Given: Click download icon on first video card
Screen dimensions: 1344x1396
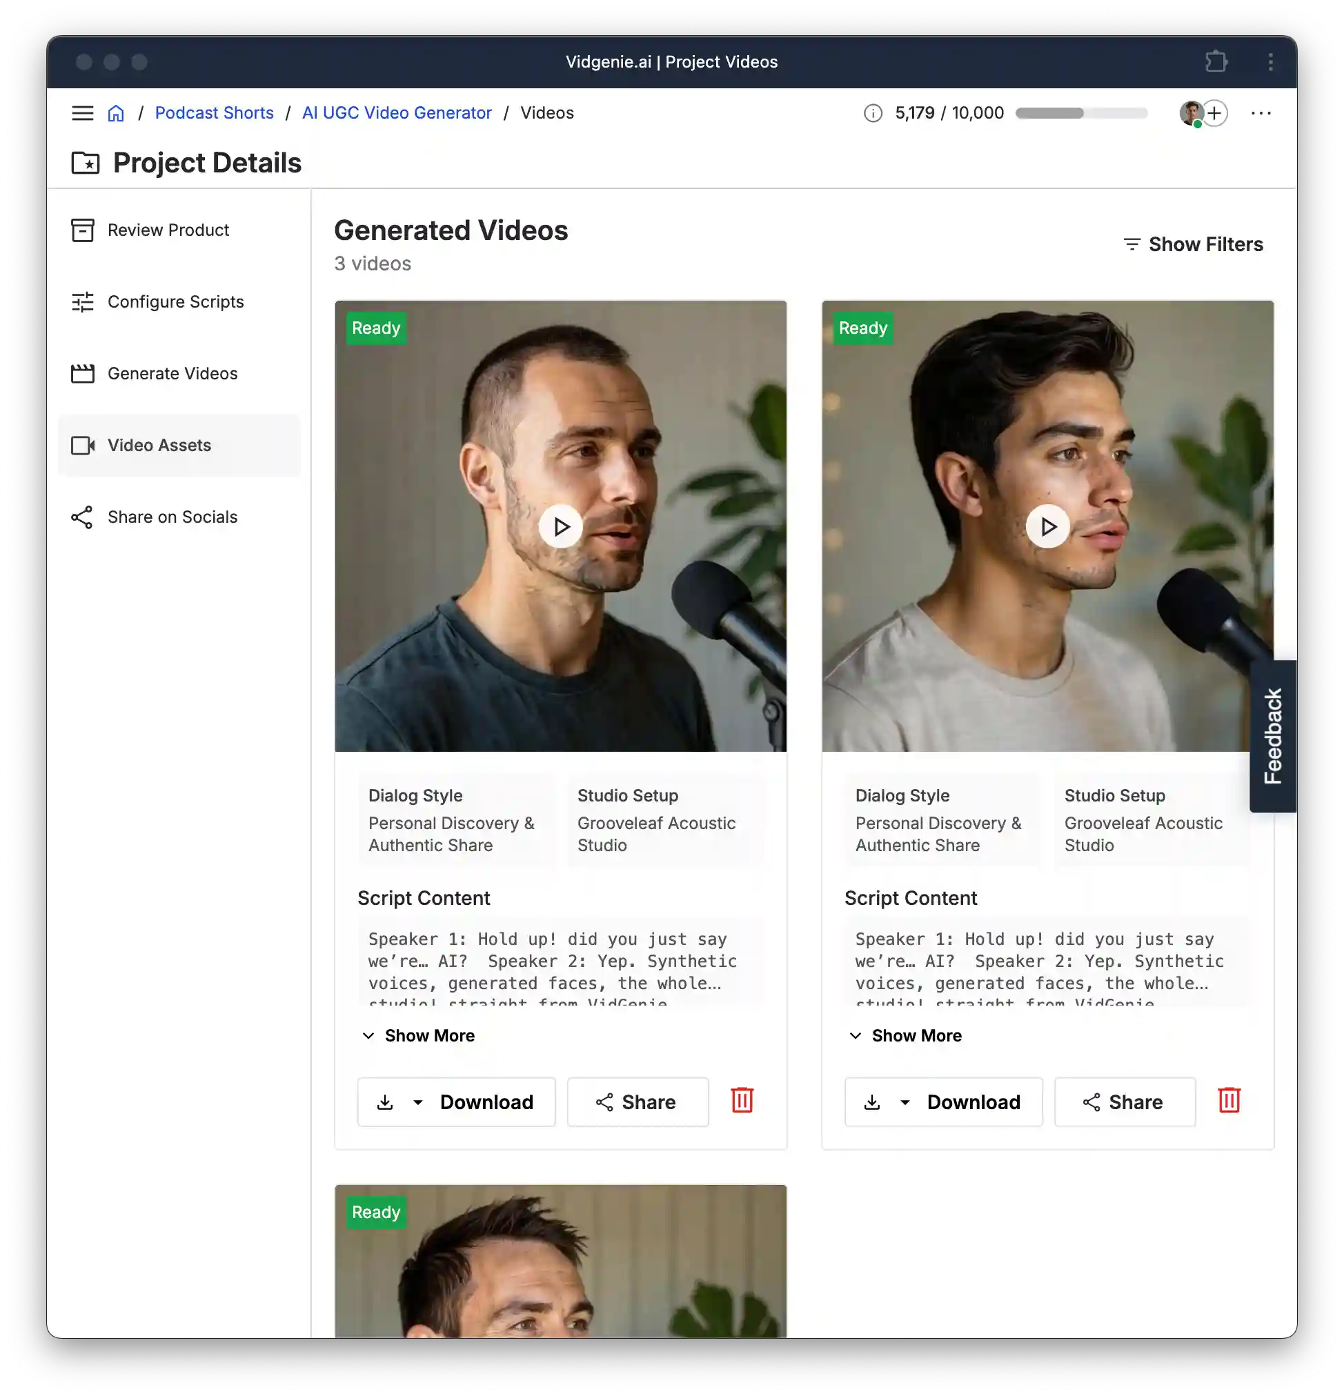Looking at the screenshot, I should click(x=385, y=1103).
